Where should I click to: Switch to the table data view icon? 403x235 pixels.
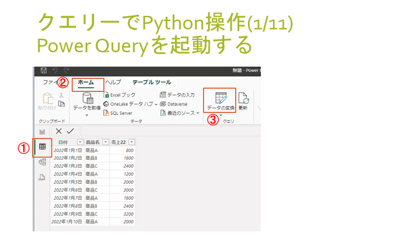(42, 147)
